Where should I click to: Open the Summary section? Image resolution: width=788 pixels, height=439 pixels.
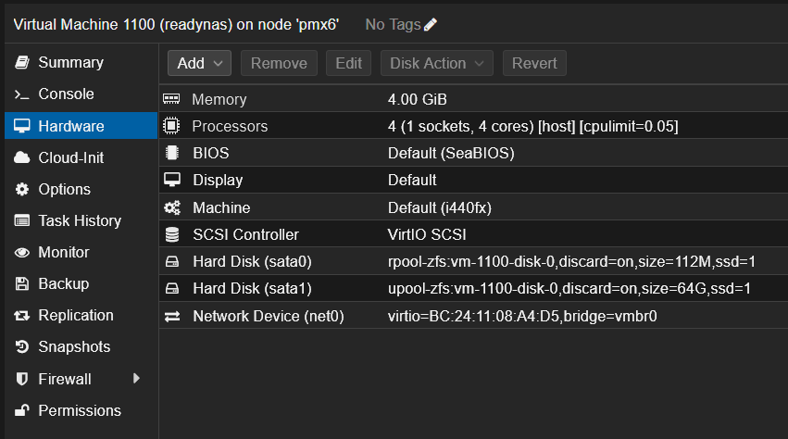[70, 63]
